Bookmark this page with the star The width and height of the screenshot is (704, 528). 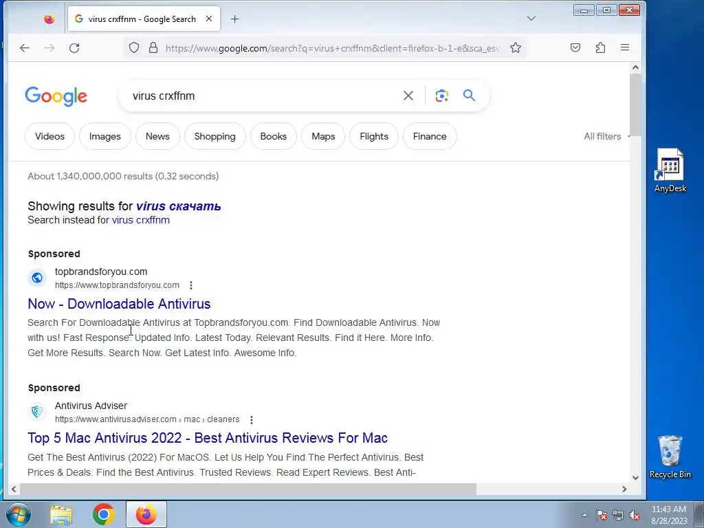pos(516,47)
